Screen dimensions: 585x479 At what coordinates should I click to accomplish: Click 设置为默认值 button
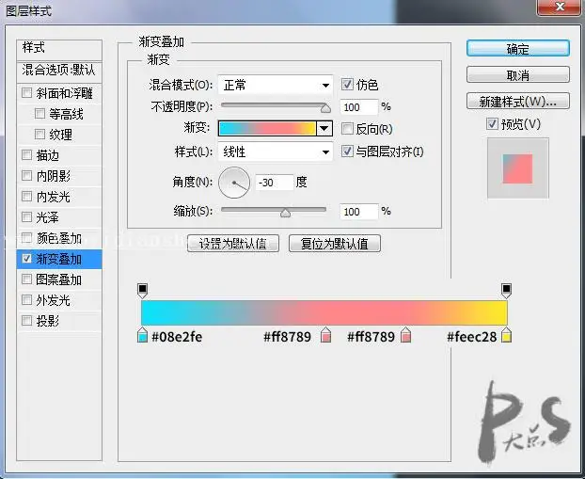point(233,244)
